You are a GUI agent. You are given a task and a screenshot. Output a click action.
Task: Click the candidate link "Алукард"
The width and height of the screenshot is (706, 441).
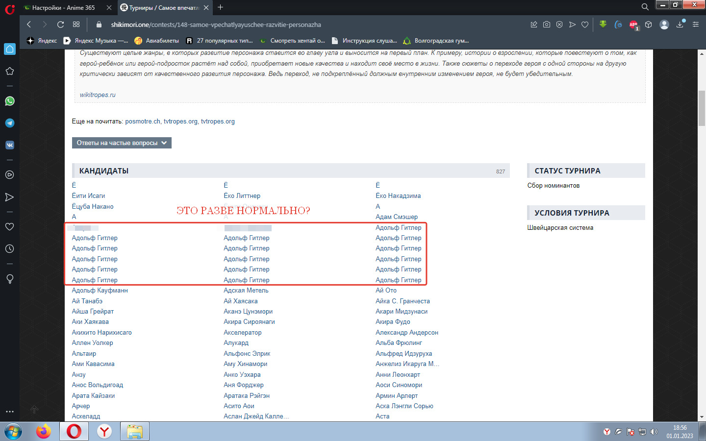point(236,343)
